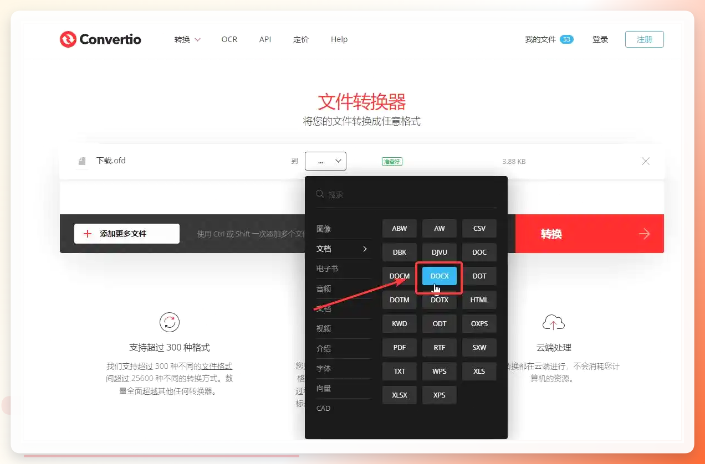Choose the PDF format

[x=400, y=347]
